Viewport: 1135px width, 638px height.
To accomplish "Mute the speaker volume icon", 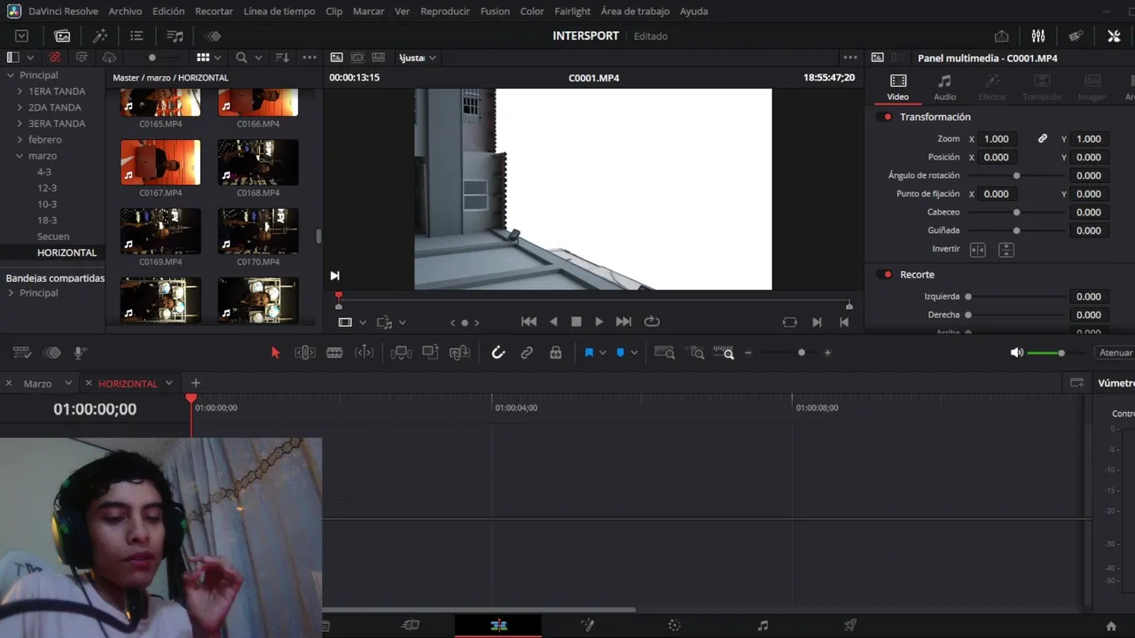I will pyautogui.click(x=1016, y=353).
